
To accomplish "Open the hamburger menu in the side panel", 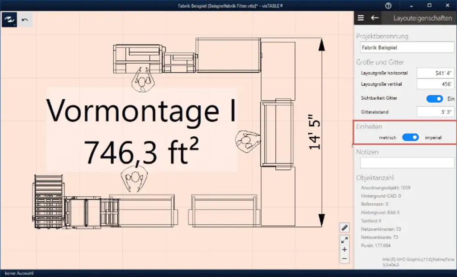I will pos(361,18).
